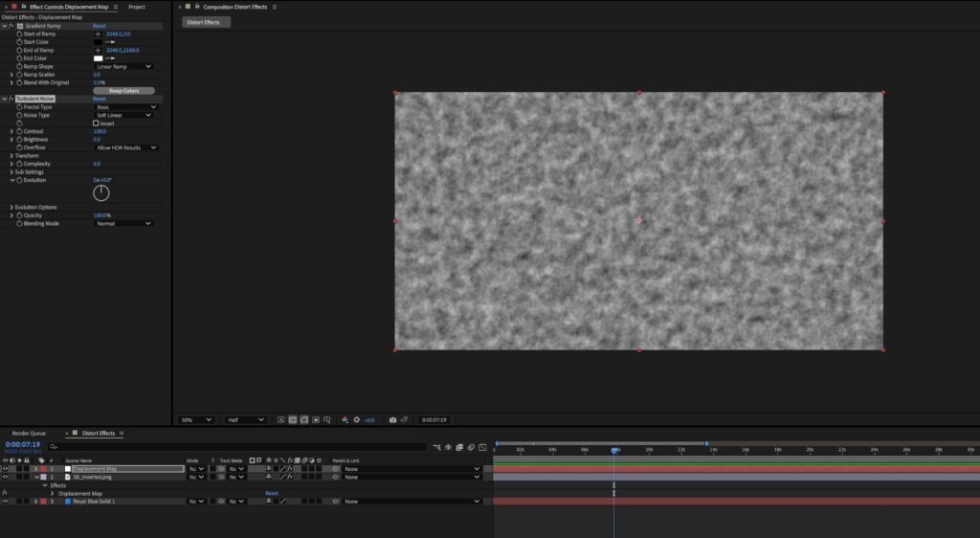Enable the Frame Blending timeline switch icon
980x538 pixels.
pyautogui.click(x=459, y=447)
